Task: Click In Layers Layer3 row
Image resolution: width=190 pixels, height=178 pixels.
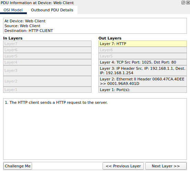Action: click(x=47, y=71)
